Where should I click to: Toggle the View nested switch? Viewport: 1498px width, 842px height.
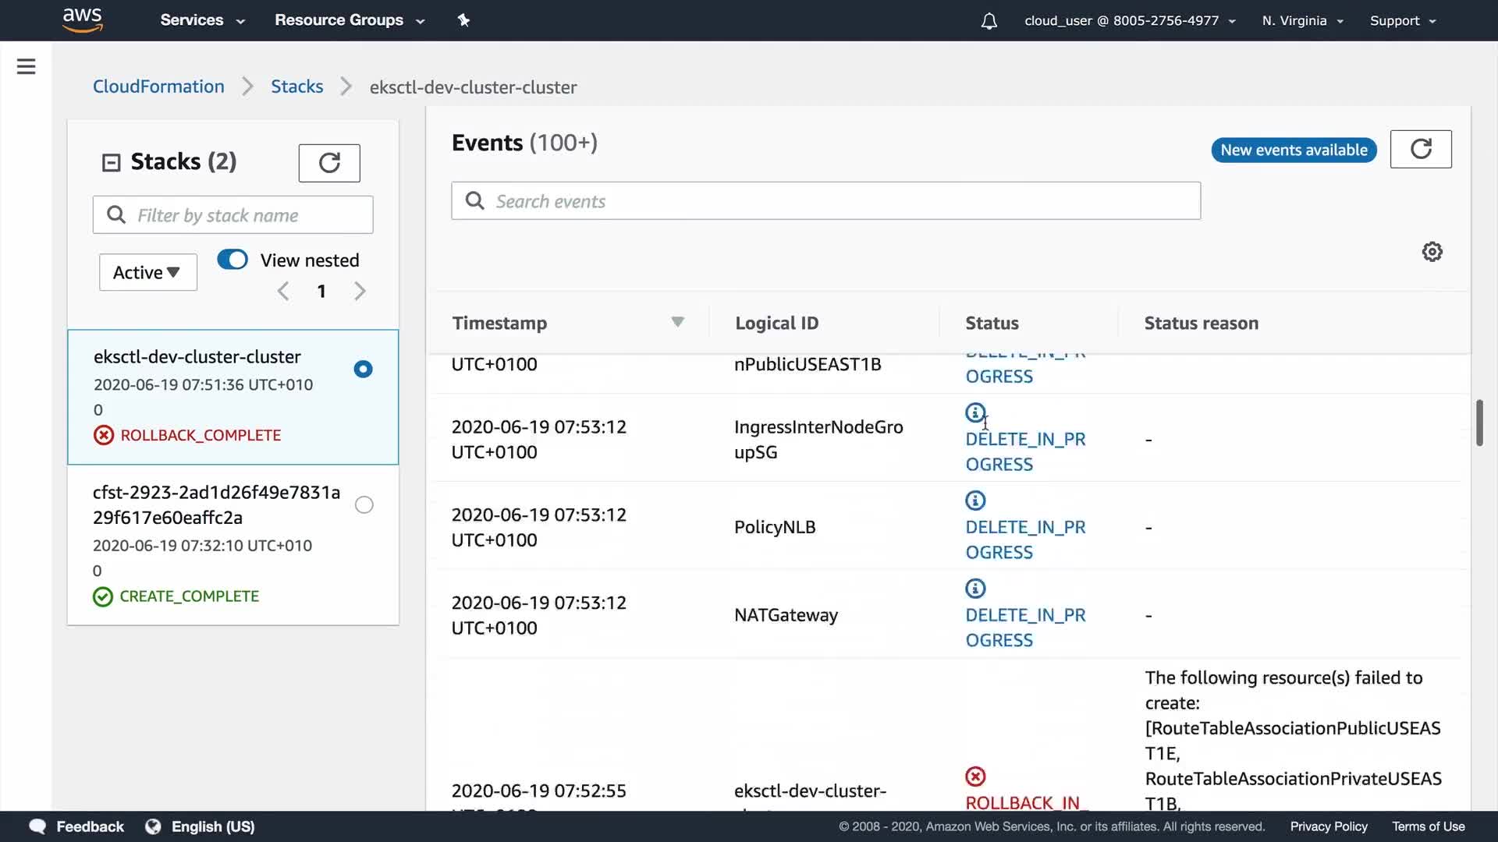(x=233, y=260)
